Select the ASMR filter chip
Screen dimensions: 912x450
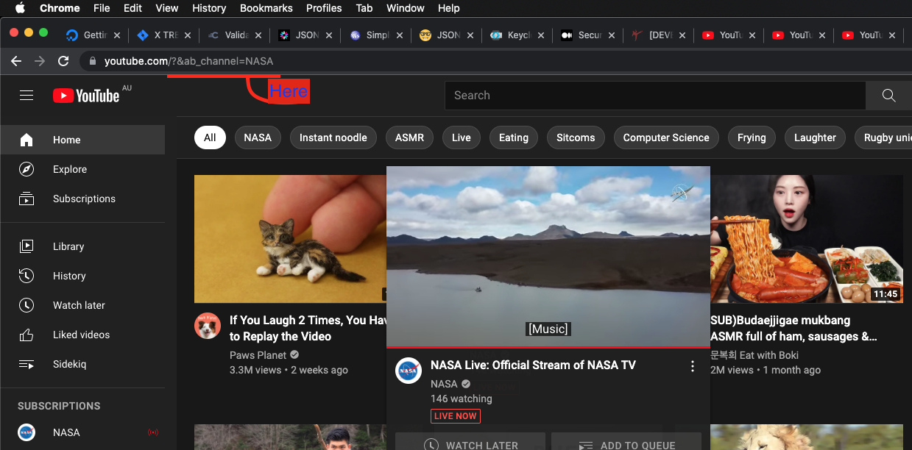point(409,137)
